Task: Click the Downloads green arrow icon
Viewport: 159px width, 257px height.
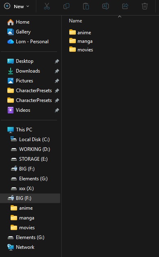Action: click(11, 71)
